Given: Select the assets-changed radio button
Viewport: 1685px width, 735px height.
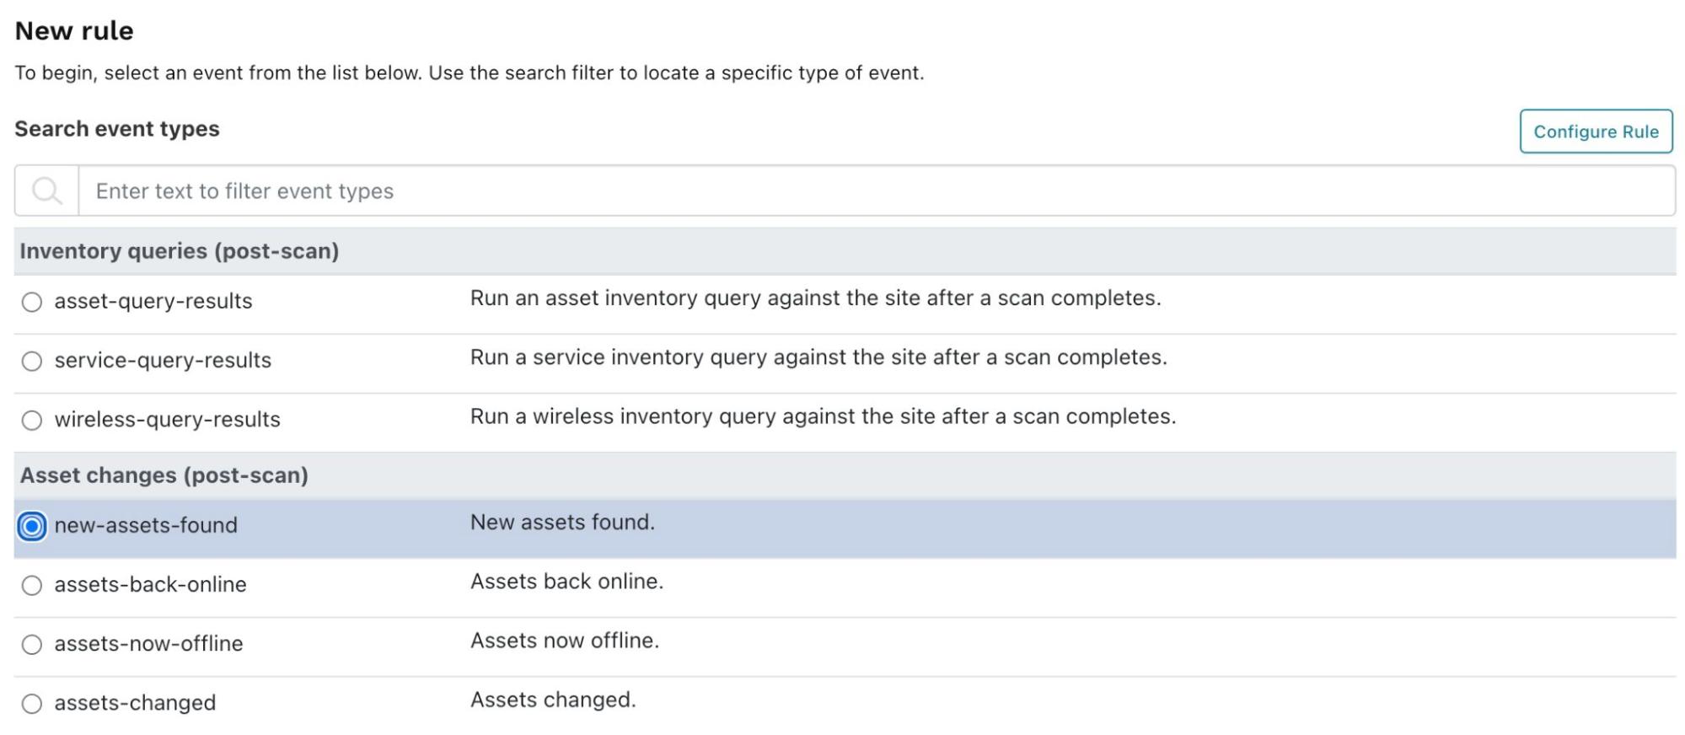Looking at the screenshot, I should pos(32,704).
